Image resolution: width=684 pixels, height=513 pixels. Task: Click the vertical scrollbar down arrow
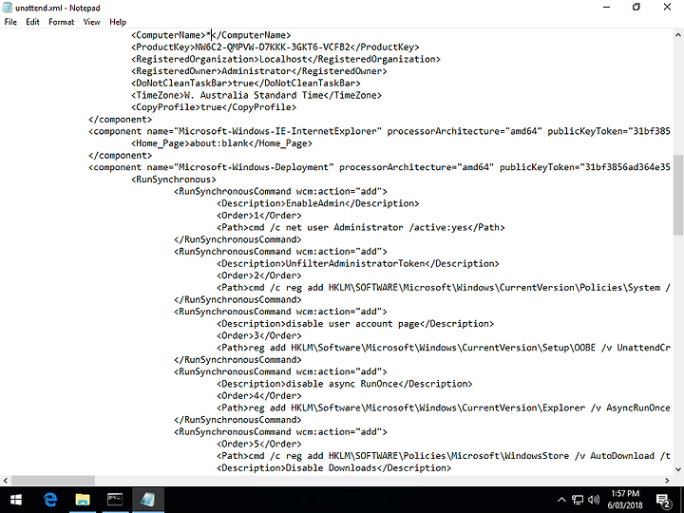click(x=678, y=469)
